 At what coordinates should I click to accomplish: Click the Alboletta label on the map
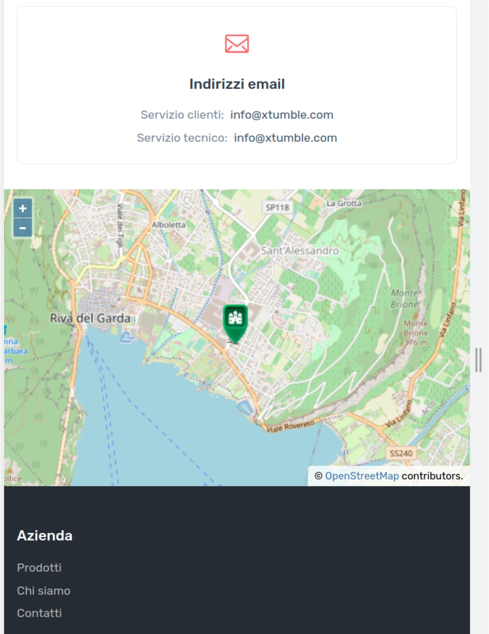[168, 225]
